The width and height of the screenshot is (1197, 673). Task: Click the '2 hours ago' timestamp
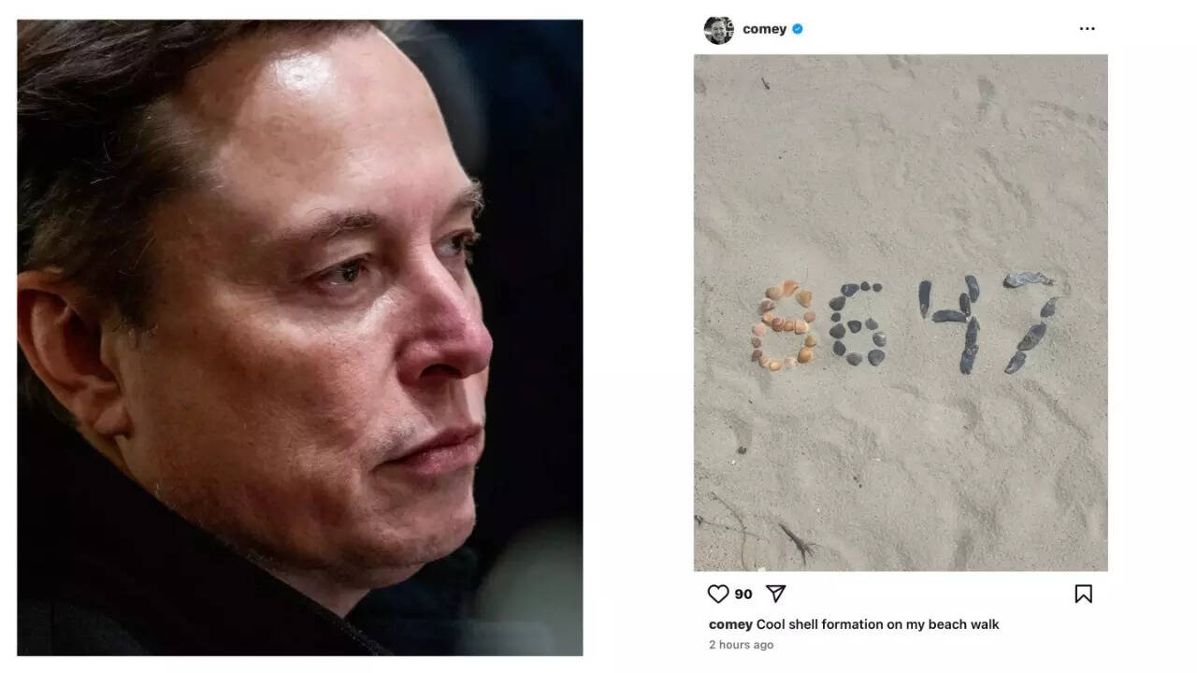(741, 645)
